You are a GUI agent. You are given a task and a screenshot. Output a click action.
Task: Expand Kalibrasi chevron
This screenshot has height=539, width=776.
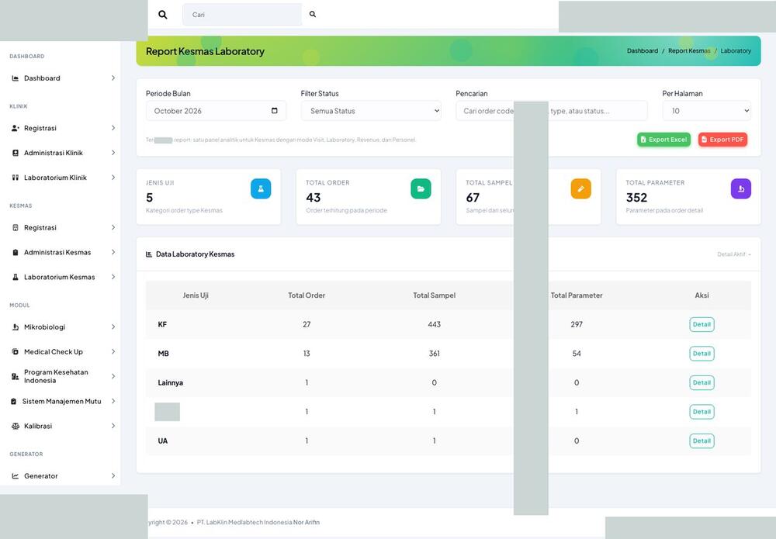click(x=113, y=426)
